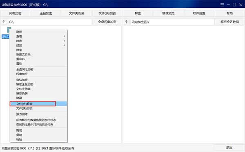Click the 解密 toolbar button
The image size is (245, 152).
[x=138, y=13]
